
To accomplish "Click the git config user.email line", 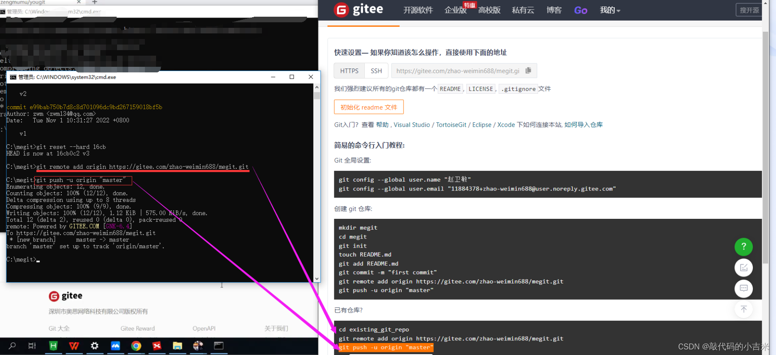I will (477, 188).
